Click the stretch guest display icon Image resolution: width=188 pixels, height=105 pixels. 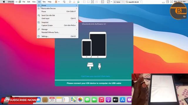tap(108, 2)
